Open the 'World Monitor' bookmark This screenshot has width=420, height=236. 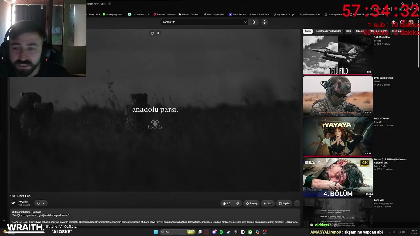310,14
